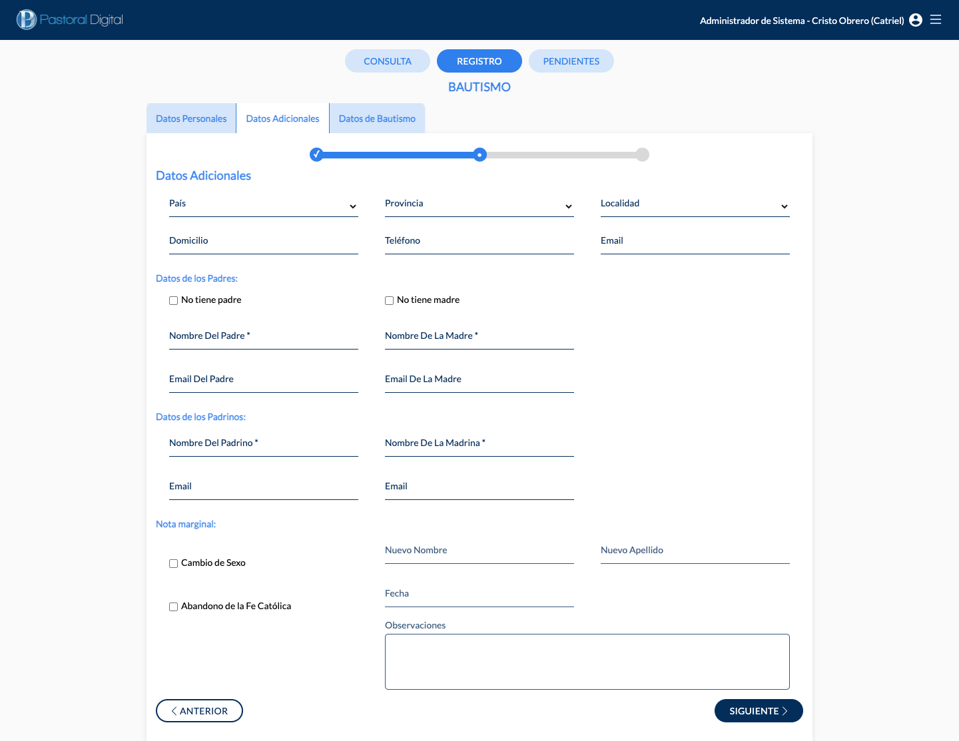
Task: Tick Abandono de la Fe Católica checkbox
Action: [173, 607]
